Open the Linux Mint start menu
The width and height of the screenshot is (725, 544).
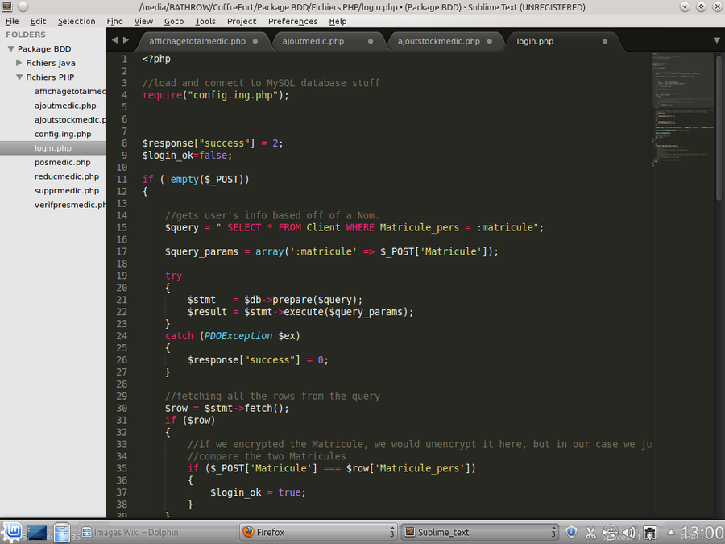(x=11, y=532)
